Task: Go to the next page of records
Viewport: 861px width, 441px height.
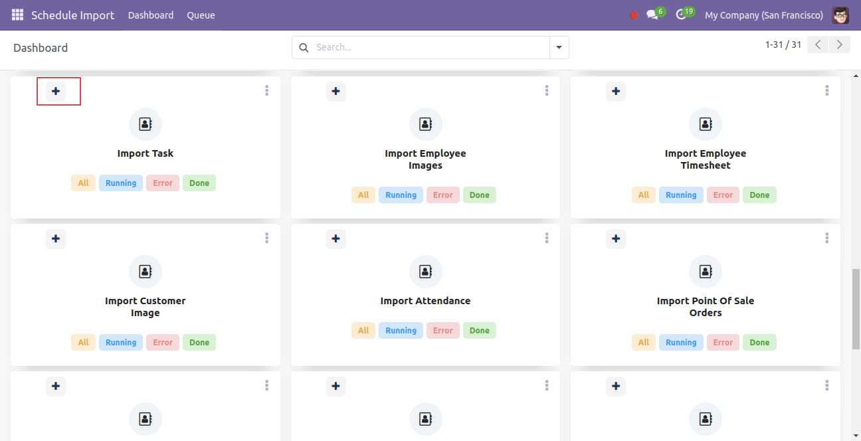Action: [x=840, y=44]
